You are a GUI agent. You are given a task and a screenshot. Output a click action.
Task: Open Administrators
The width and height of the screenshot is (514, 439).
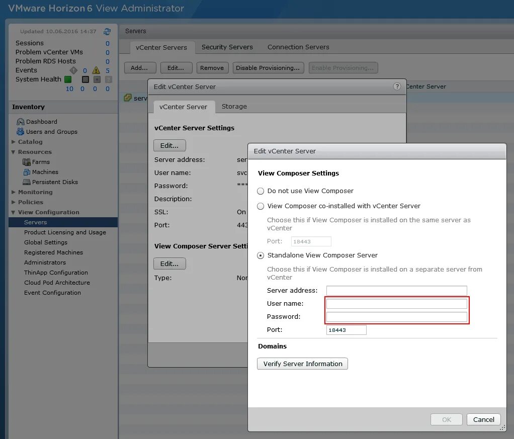[45, 262]
